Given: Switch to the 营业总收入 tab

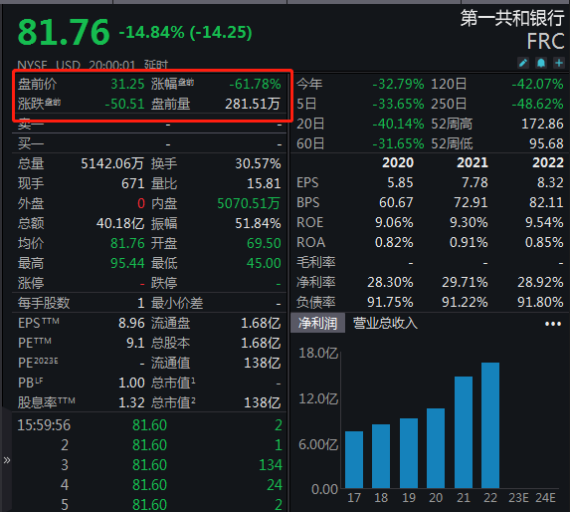Looking at the screenshot, I should (385, 323).
